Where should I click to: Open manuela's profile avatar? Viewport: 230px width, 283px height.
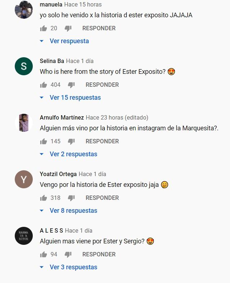pyautogui.click(x=24, y=10)
